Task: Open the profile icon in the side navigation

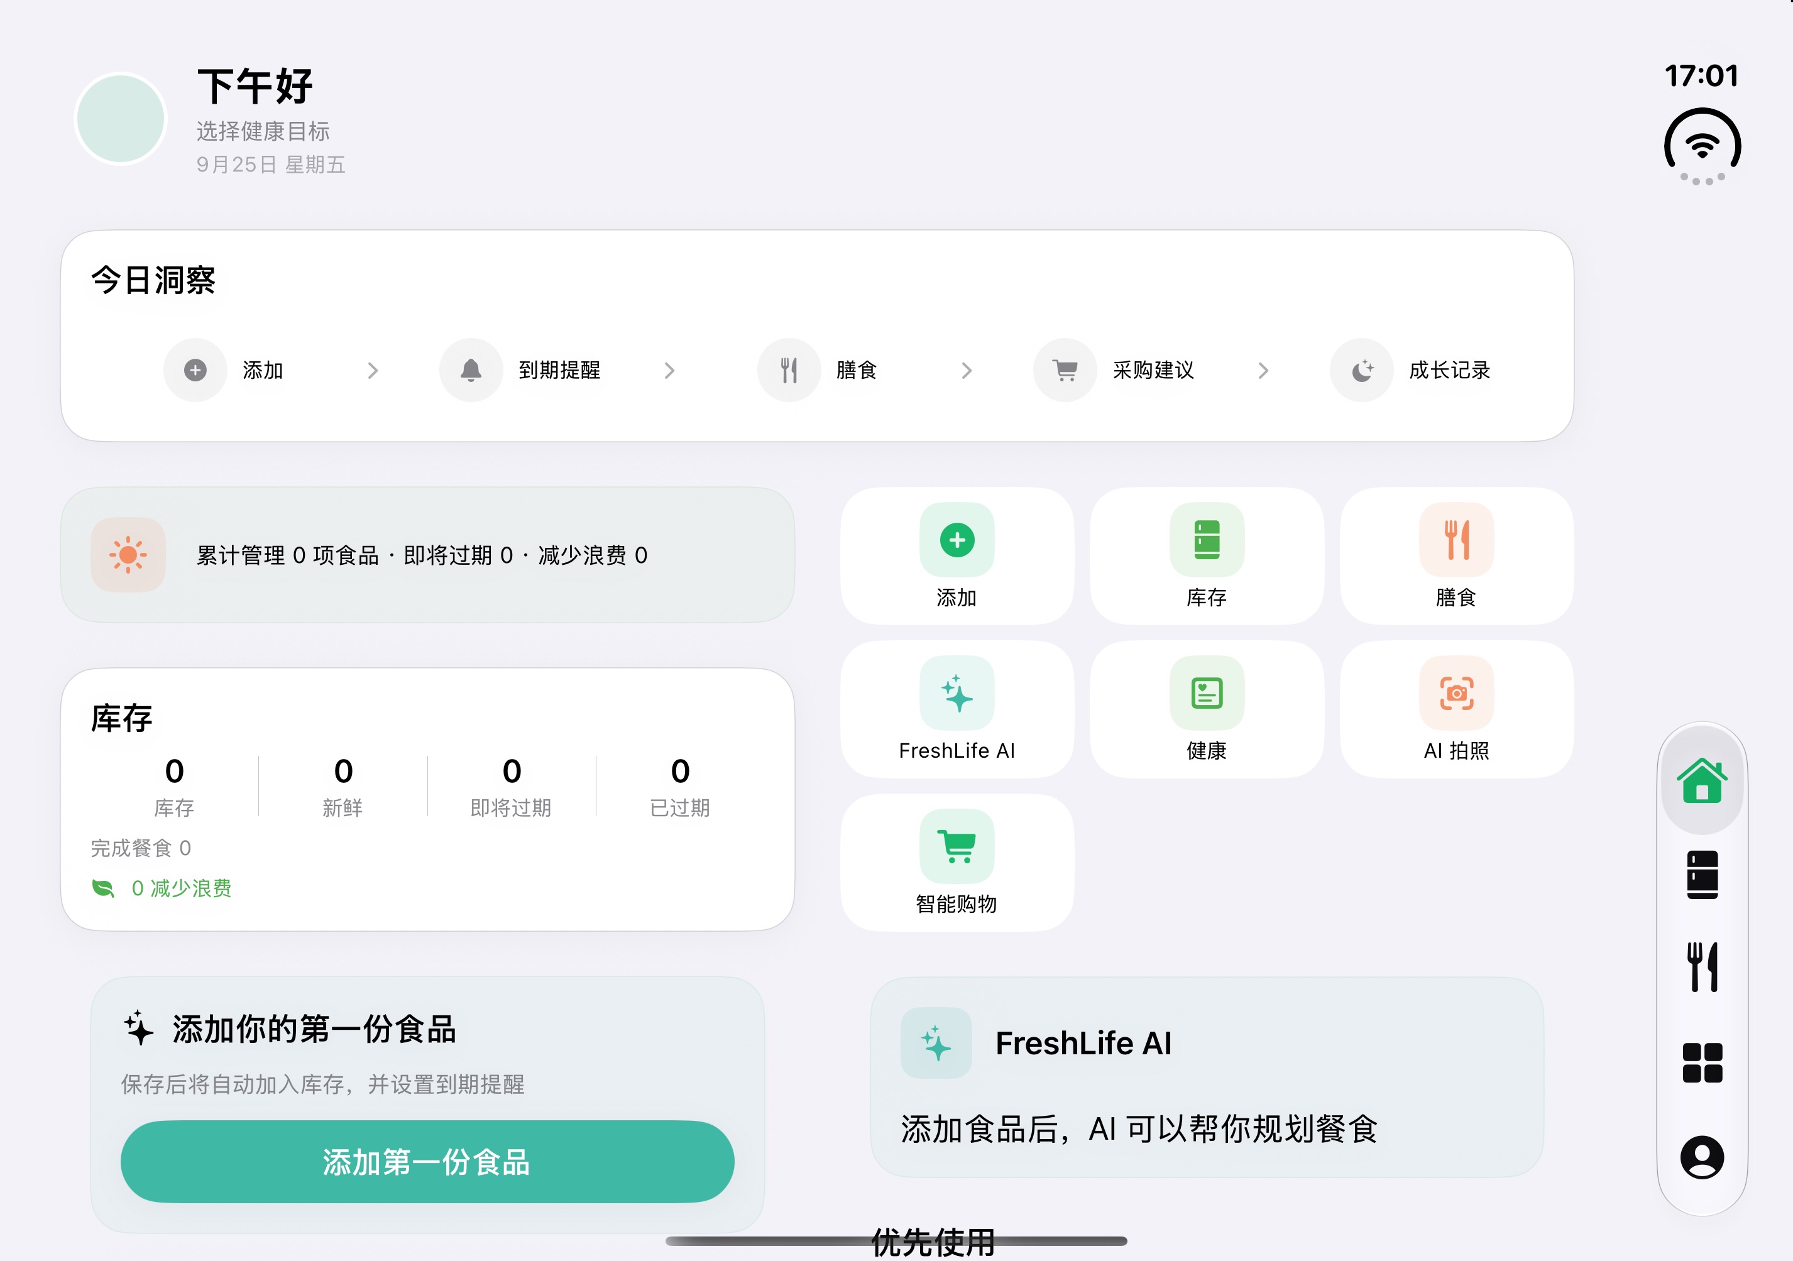Action: (1702, 1156)
